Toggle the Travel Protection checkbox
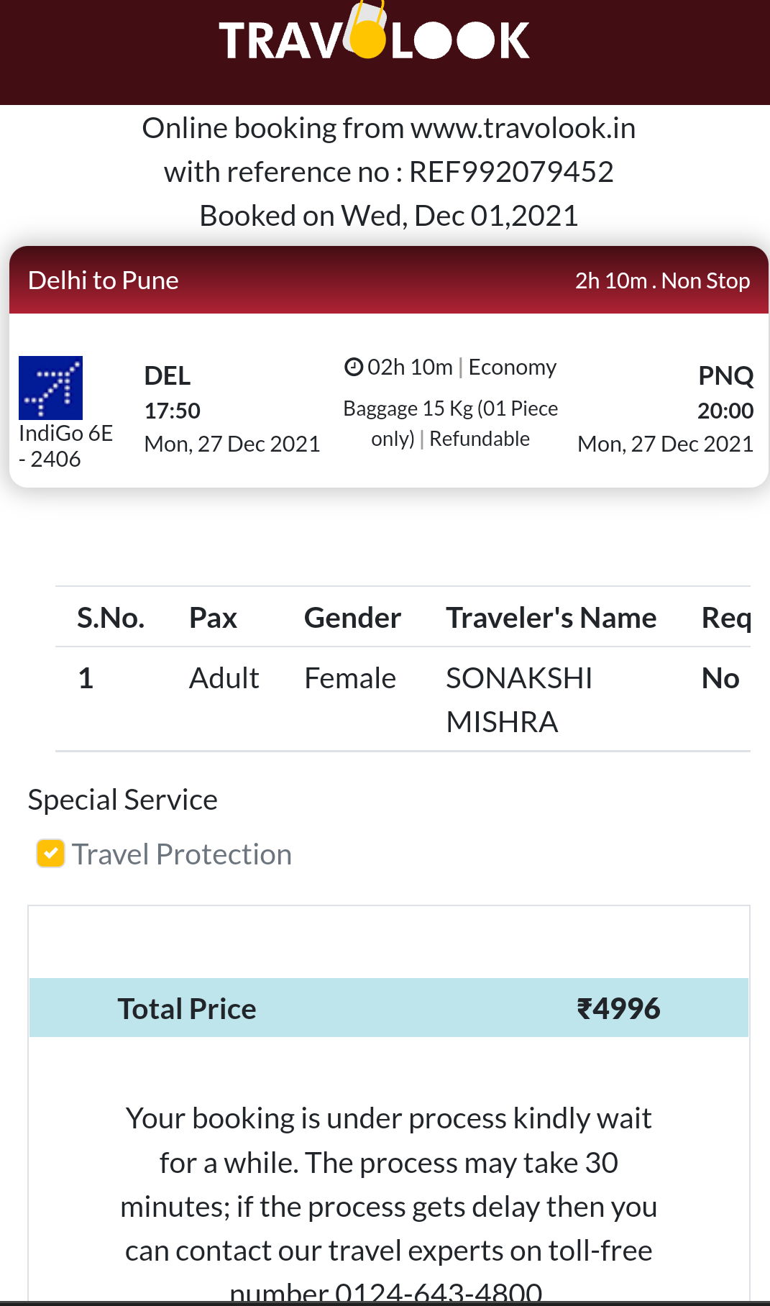The width and height of the screenshot is (770, 1306). coord(50,854)
